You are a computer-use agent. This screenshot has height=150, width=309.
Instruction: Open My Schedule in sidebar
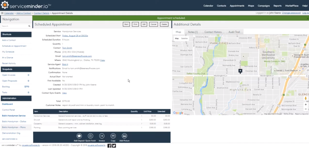pyautogui.click(x=8, y=52)
